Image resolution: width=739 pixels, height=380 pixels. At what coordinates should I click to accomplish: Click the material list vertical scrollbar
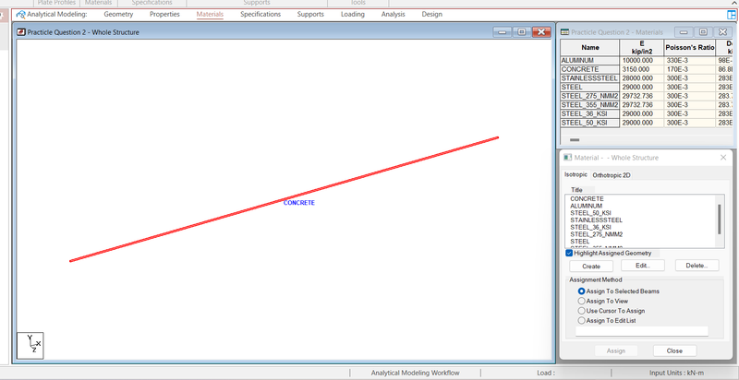tap(720, 221)
